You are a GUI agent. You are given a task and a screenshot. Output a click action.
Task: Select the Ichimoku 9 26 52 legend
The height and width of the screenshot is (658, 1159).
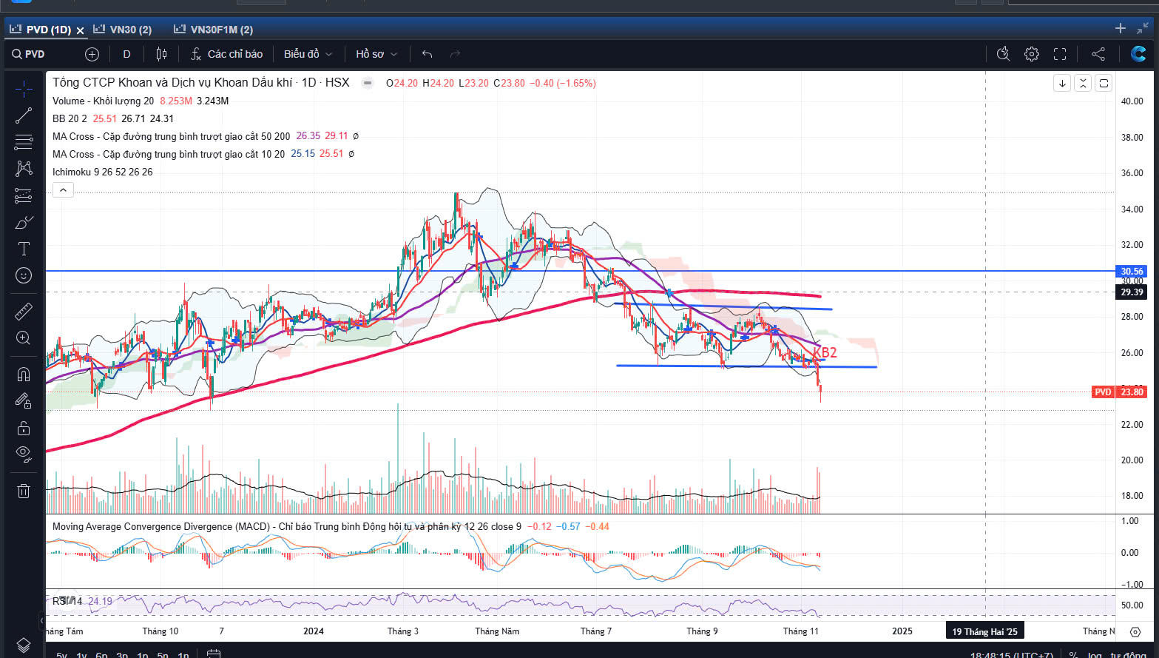[102, 172]
